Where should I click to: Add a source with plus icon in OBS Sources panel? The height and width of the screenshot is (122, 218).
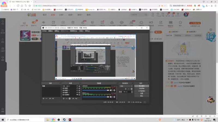(x=64, y=98)
